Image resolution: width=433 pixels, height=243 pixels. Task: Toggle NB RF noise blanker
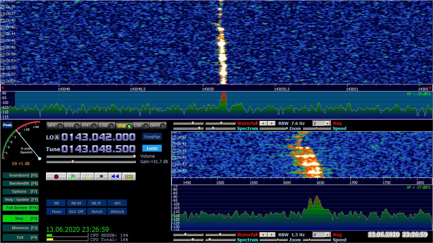[76, 203]
